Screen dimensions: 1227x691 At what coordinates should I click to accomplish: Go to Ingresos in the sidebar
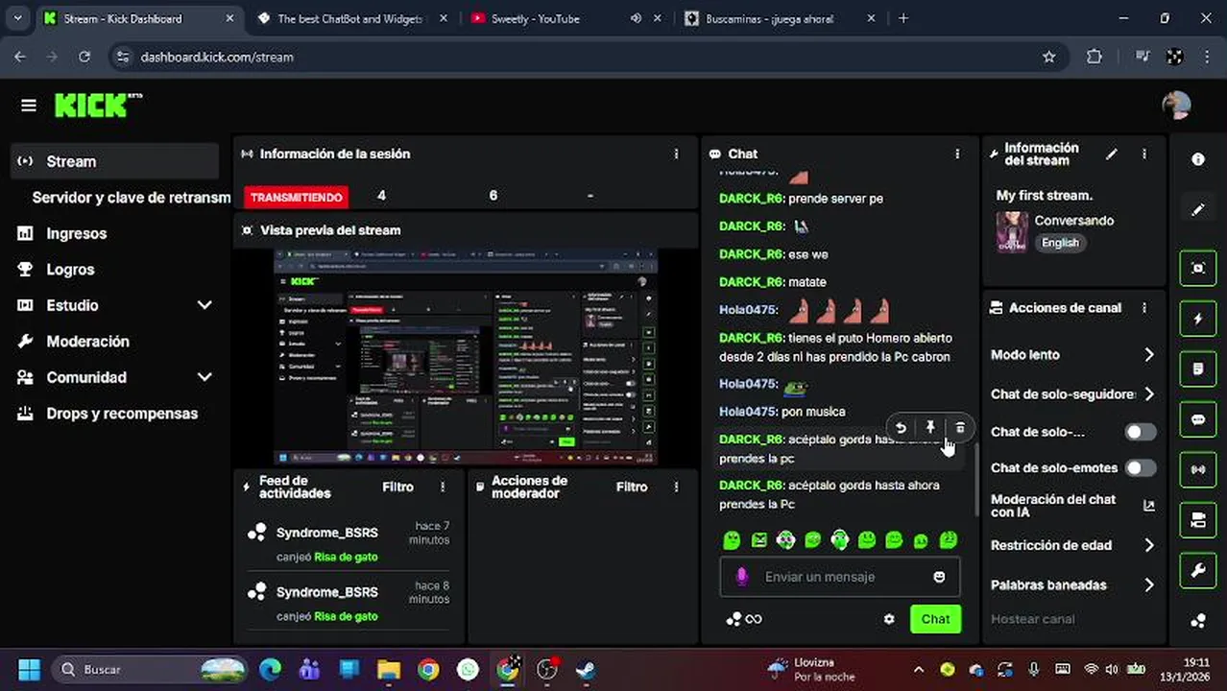[x=76, y=233]
